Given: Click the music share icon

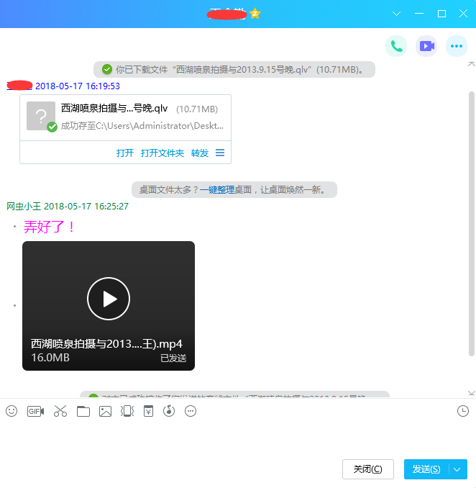Looking at the screenshot, I should click(170, 411).
